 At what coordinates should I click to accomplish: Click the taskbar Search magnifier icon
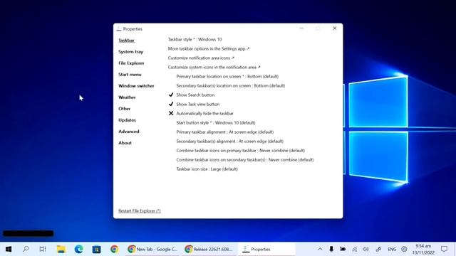click(26, 249)
